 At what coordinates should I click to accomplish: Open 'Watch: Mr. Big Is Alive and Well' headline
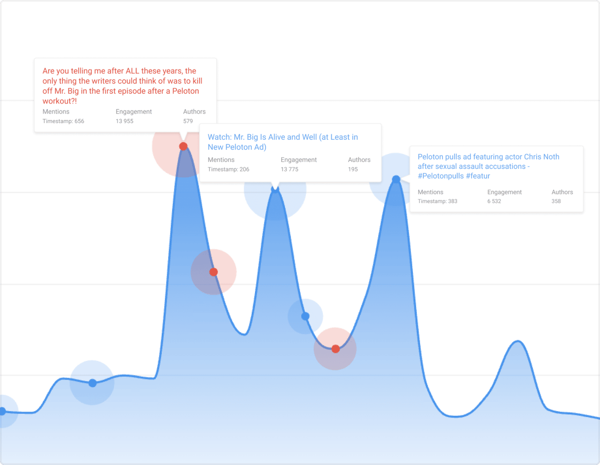(x=283, y=142)
